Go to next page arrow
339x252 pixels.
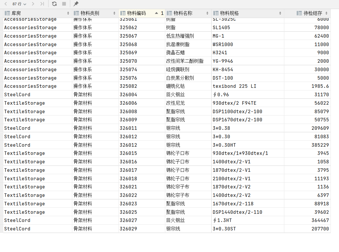tap(33, 4)
